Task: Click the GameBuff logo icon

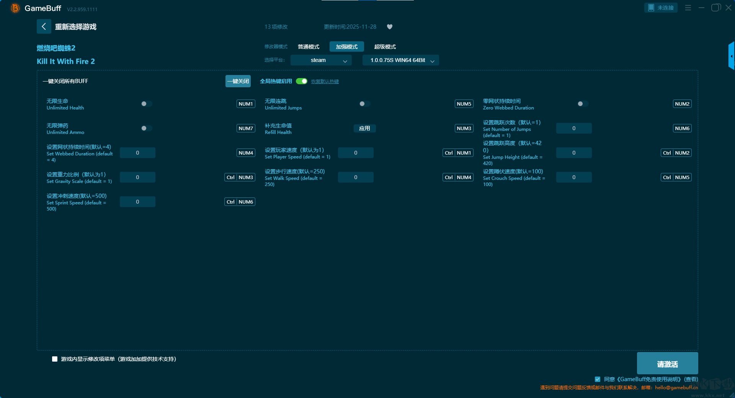Action: 15,8
